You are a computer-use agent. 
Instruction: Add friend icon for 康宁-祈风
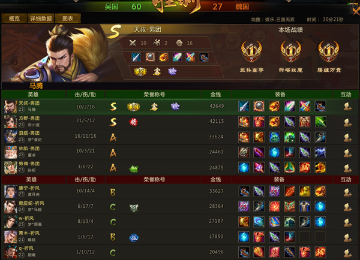[x=347, y=192]
